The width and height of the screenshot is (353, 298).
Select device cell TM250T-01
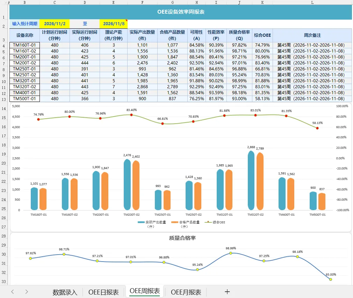click(x=24, y=69)
